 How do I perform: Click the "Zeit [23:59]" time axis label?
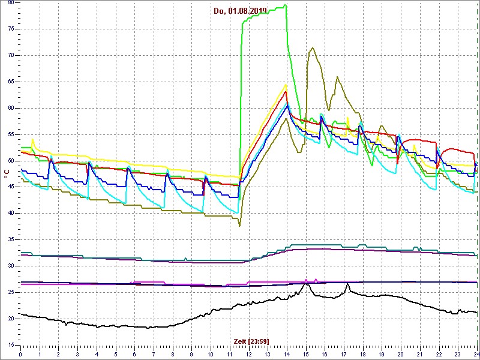click(251, 341)
